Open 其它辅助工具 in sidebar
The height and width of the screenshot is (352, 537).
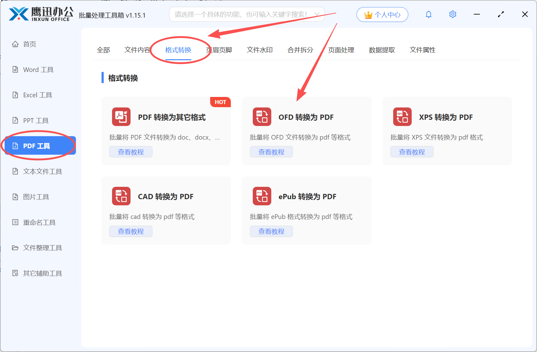[x=40, y=273]
